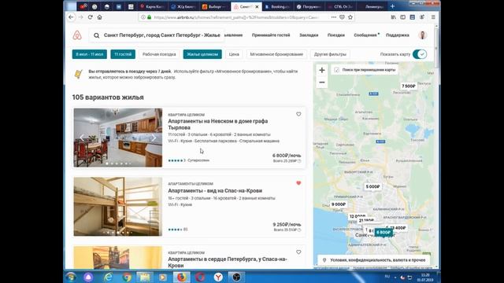Open listing 'Апартаменты на Невском в доме графа Тырпова'
This screenshot has width=504, height=283.
point(217,124)
